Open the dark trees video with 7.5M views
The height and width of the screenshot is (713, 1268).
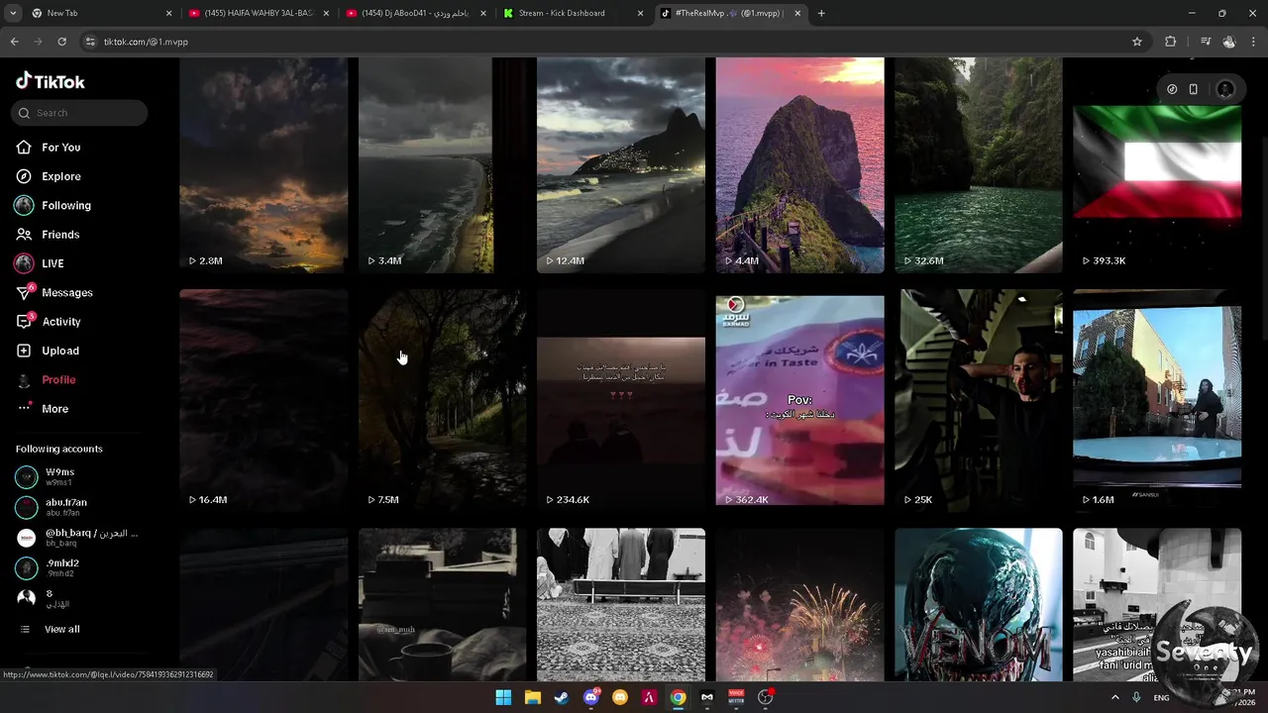pos(442,400)
